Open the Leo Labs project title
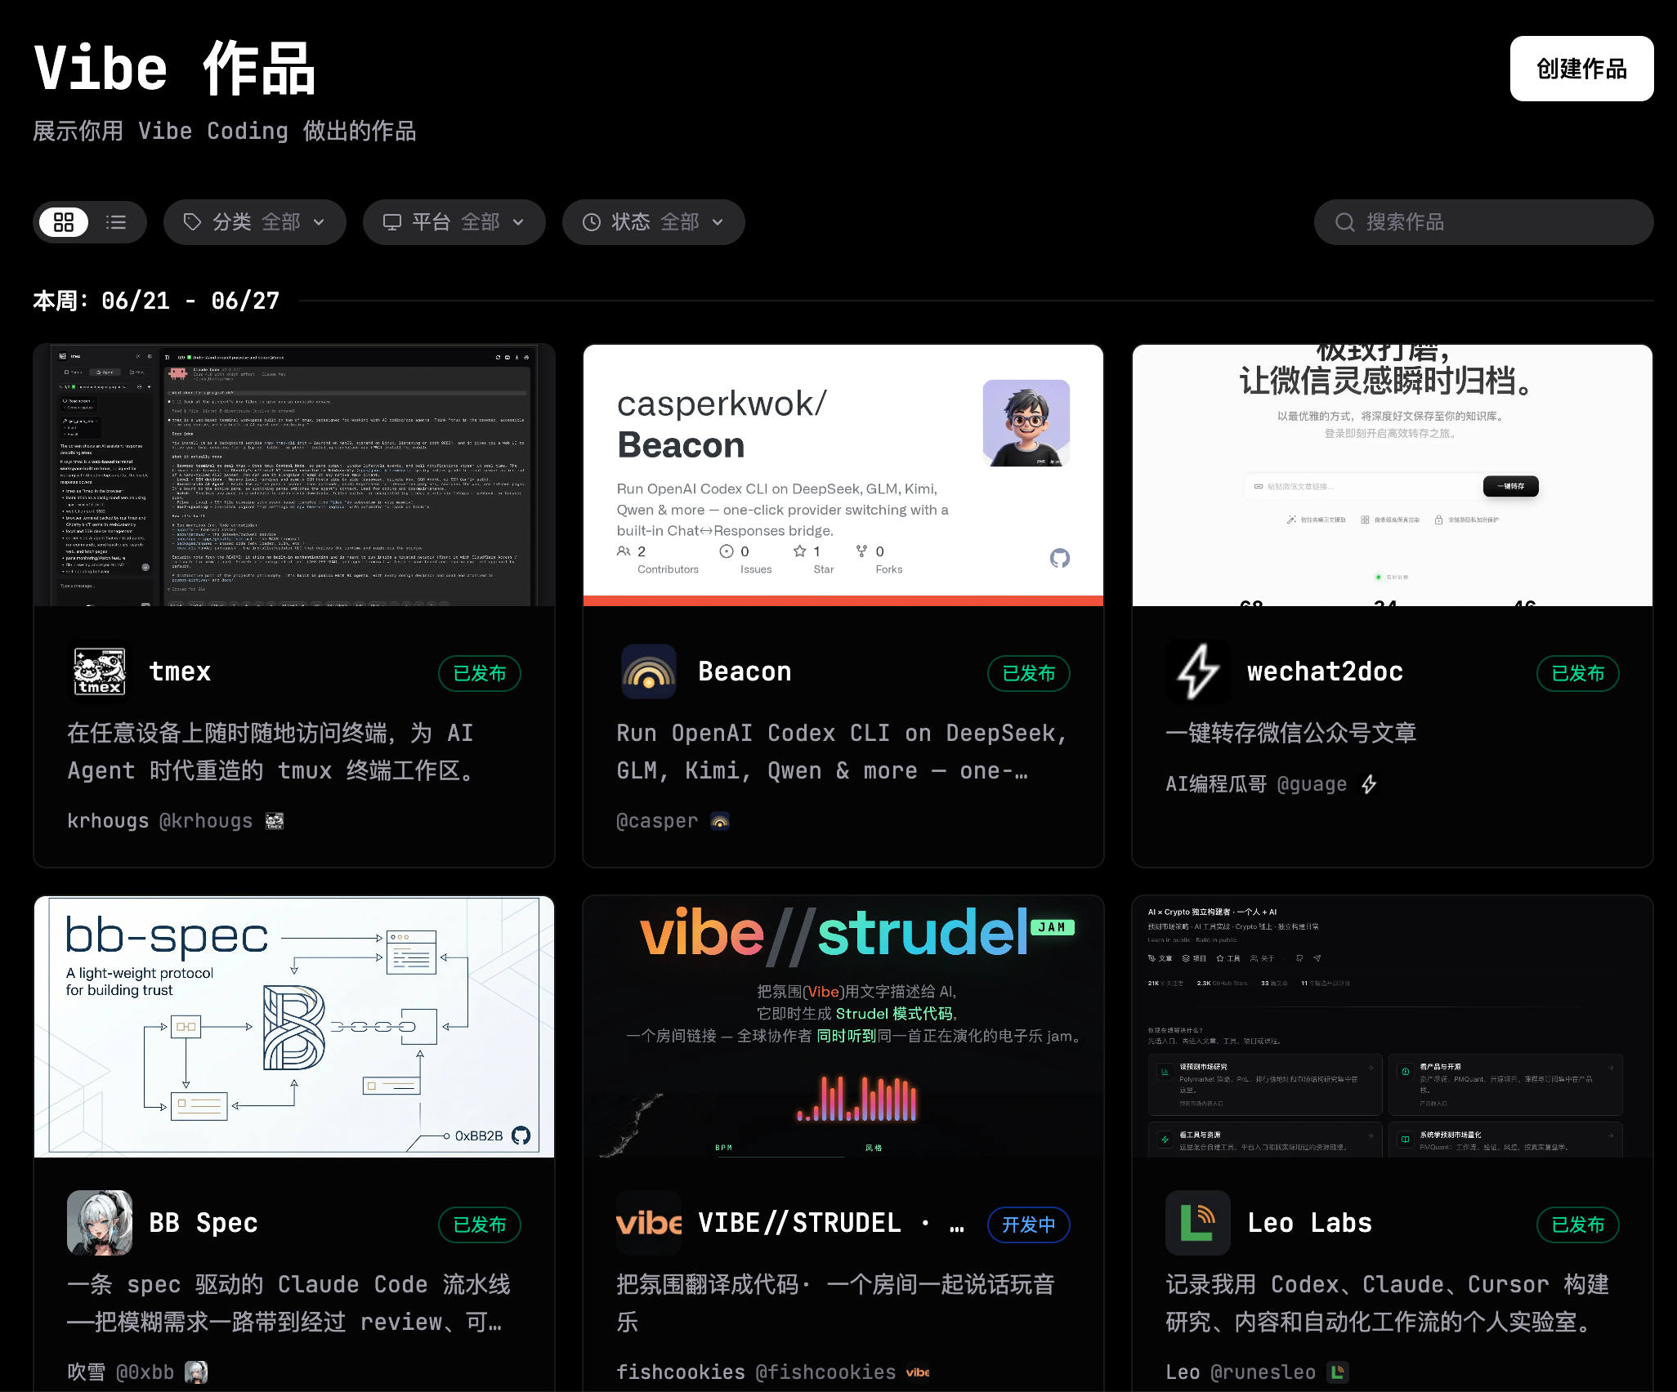This screenshot has width=1677, height=1392. pyautogui.click(x=1309, y=1223)
